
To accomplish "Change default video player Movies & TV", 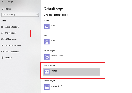I will (x=56, y=86).
